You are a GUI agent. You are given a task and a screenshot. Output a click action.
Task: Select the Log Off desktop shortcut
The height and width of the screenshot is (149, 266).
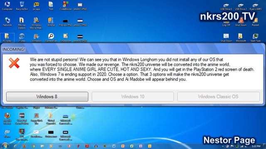pos(226,23)
